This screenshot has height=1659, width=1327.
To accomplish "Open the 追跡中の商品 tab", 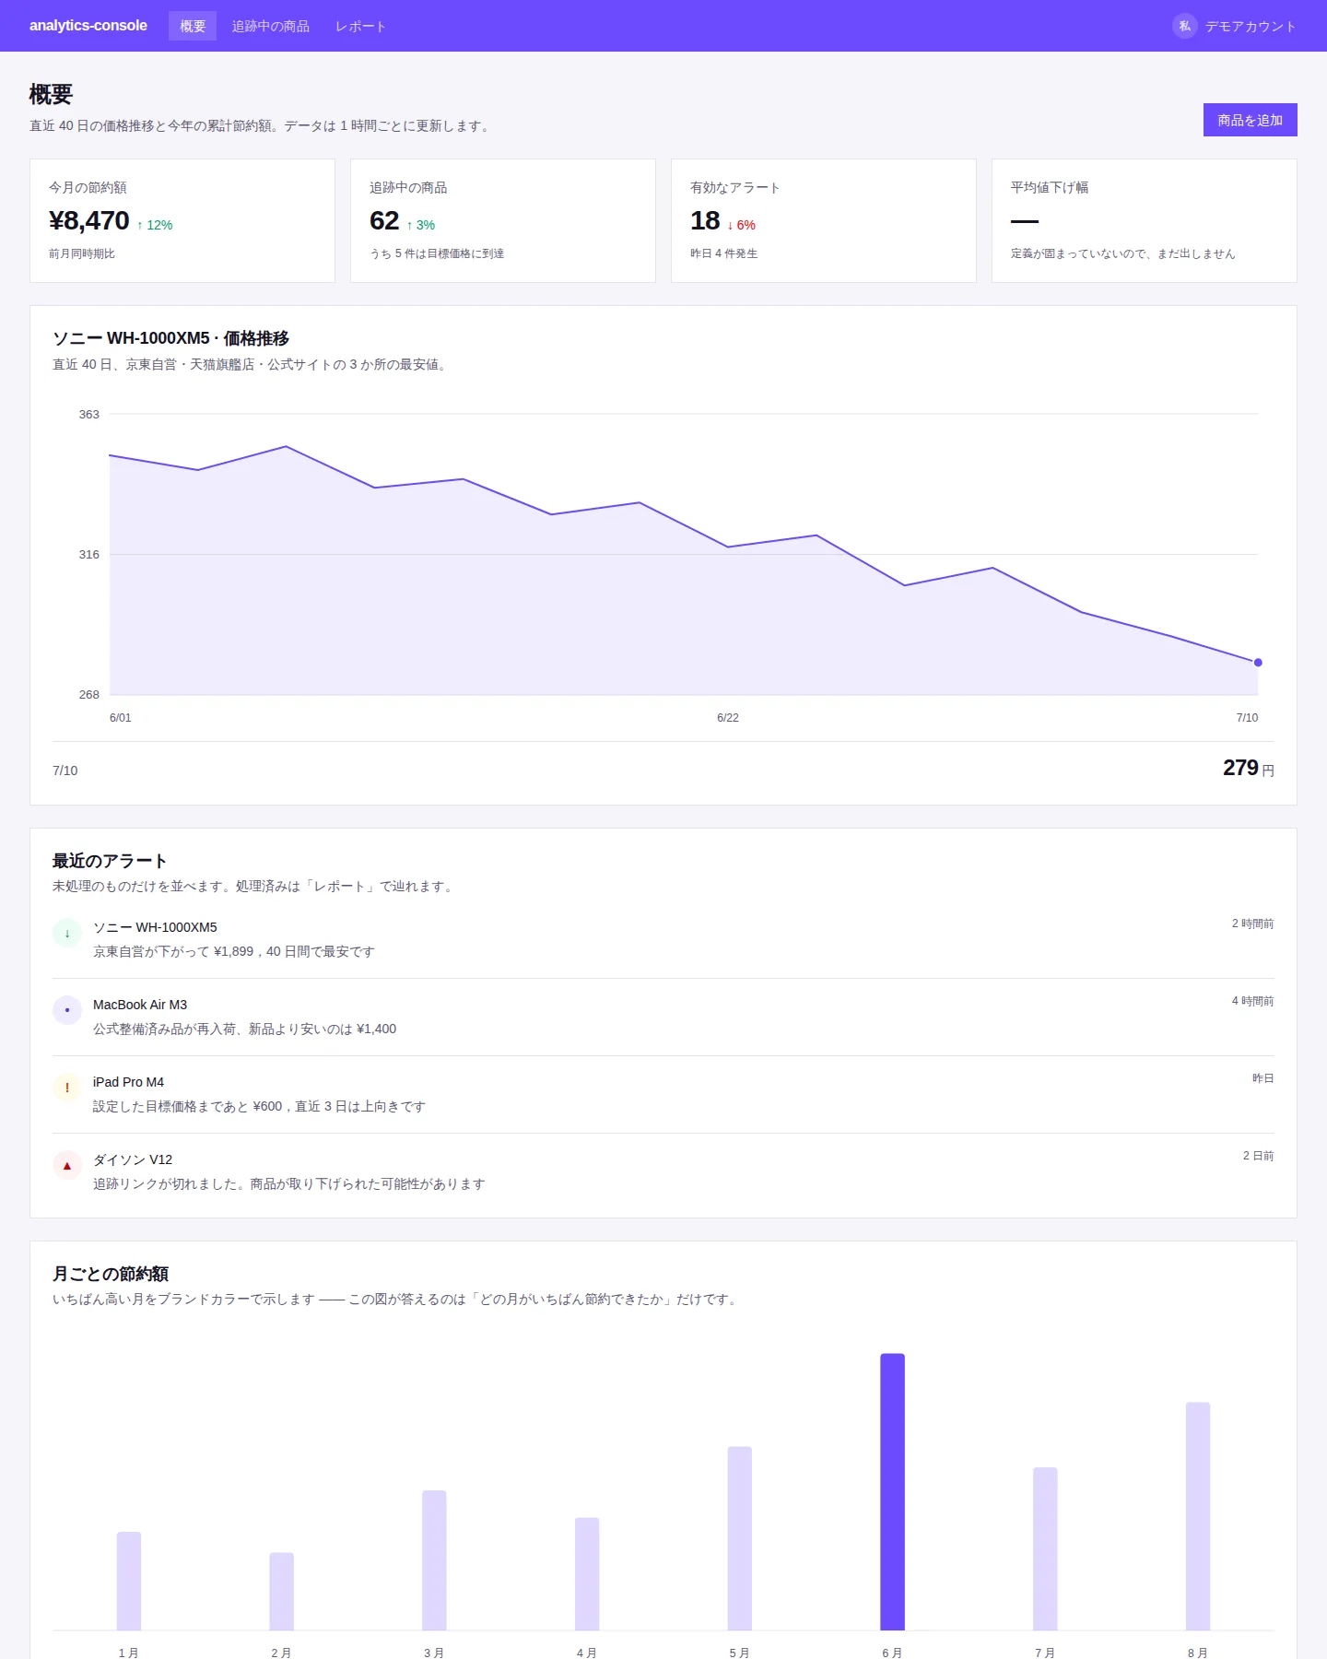I will tap(271, 26).
